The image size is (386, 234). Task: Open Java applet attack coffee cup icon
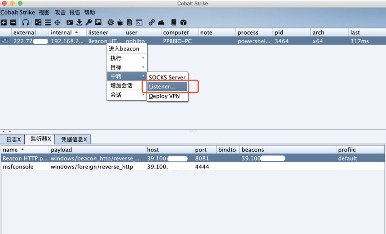(x=120, y=23)
